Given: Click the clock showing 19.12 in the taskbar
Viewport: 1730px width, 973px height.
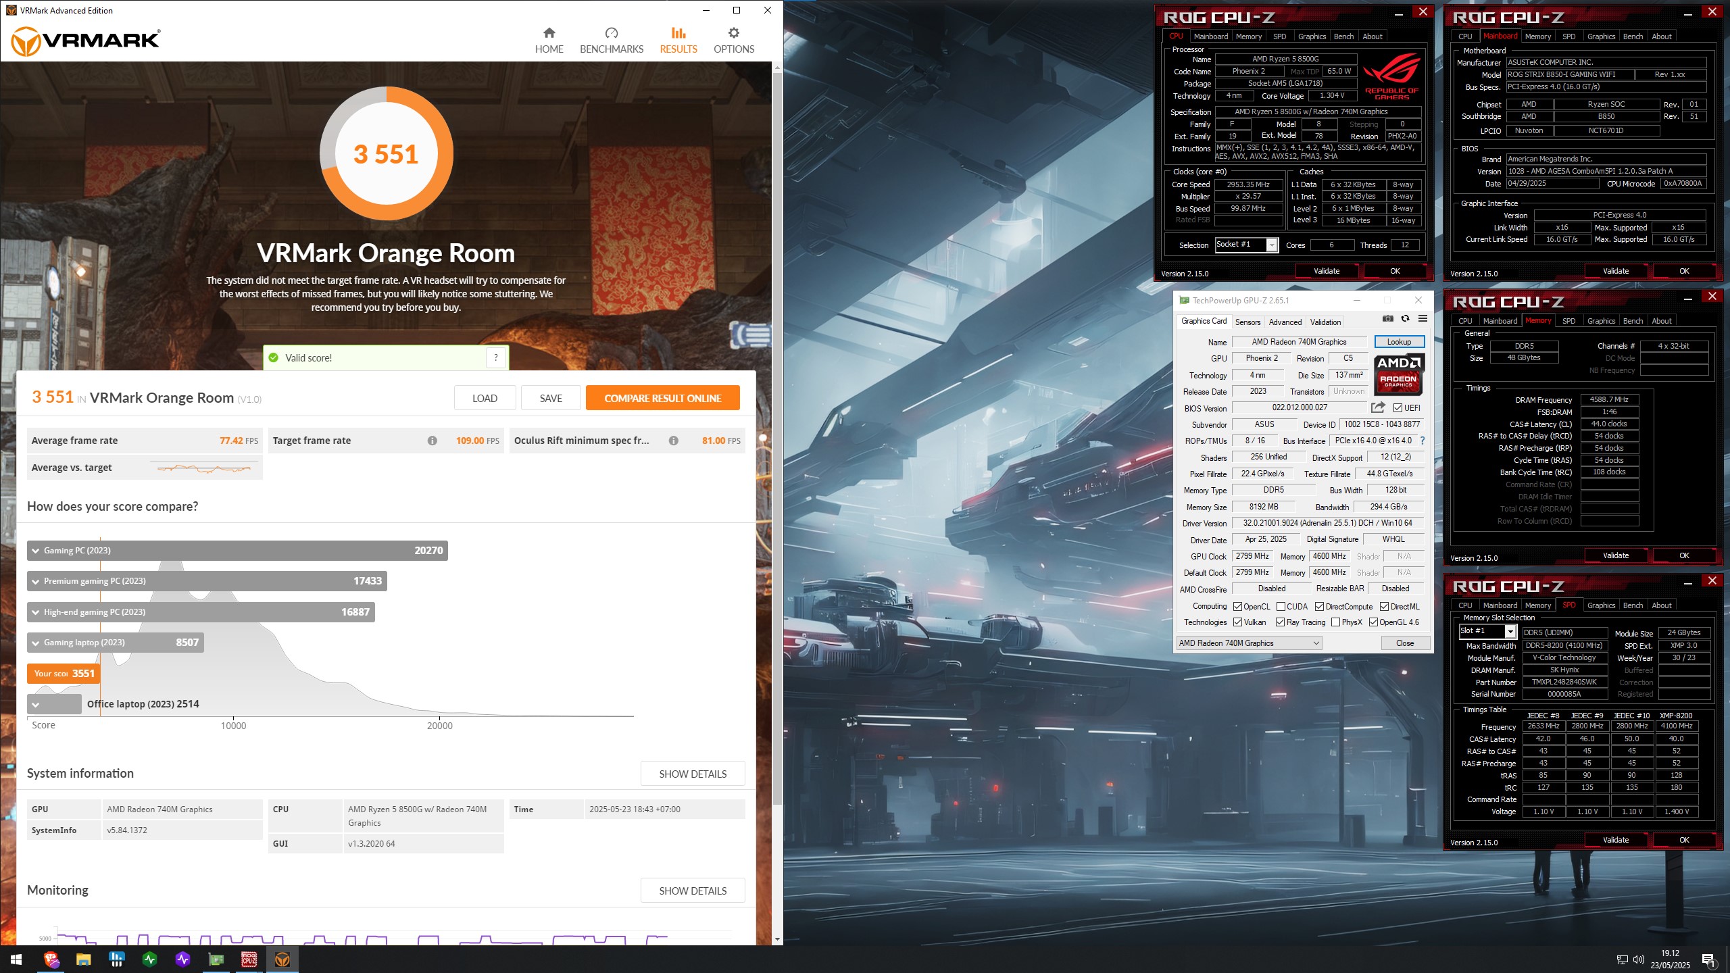Looking at the screenshot, I should pos(1671,953).
